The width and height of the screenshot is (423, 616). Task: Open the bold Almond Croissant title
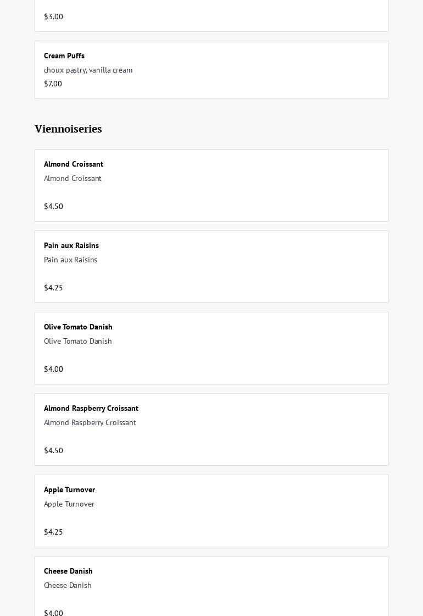(x=74, y=164)
